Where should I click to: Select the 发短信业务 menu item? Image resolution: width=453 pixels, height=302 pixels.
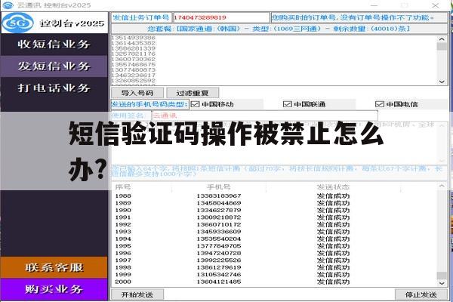pos(54,66)
